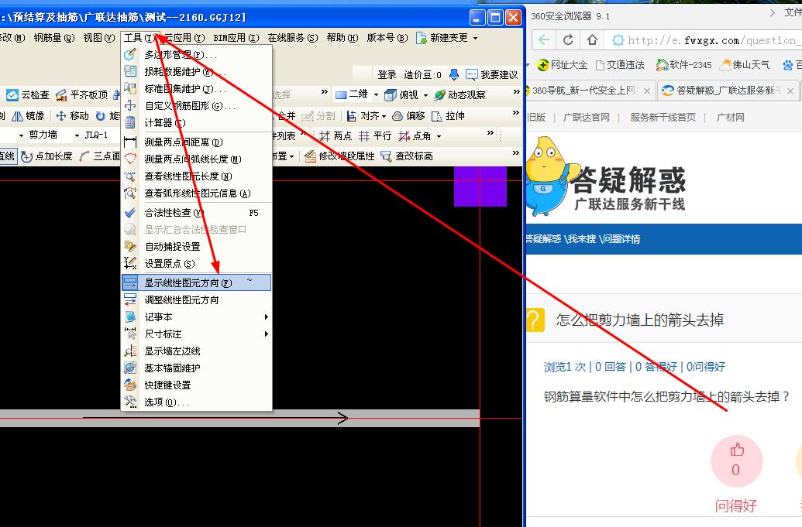Select the 平行 parallel axis tool
802x527 pixels.
click(x=374, y=136)
